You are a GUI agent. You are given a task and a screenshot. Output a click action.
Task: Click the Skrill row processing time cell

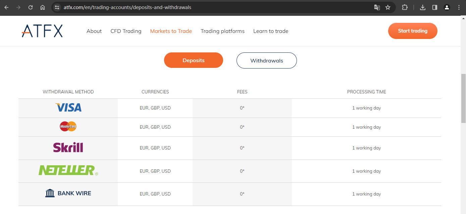367,148
